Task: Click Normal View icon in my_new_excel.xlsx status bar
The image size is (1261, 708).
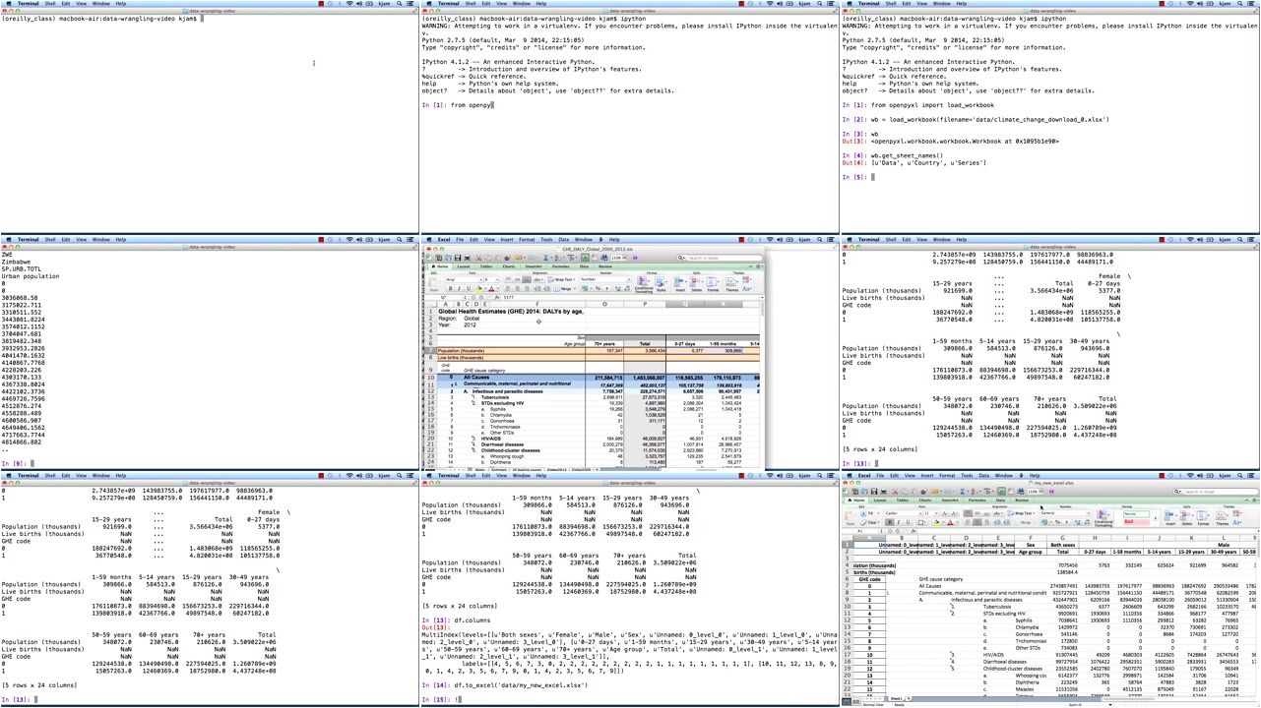Action: point(846,701)
